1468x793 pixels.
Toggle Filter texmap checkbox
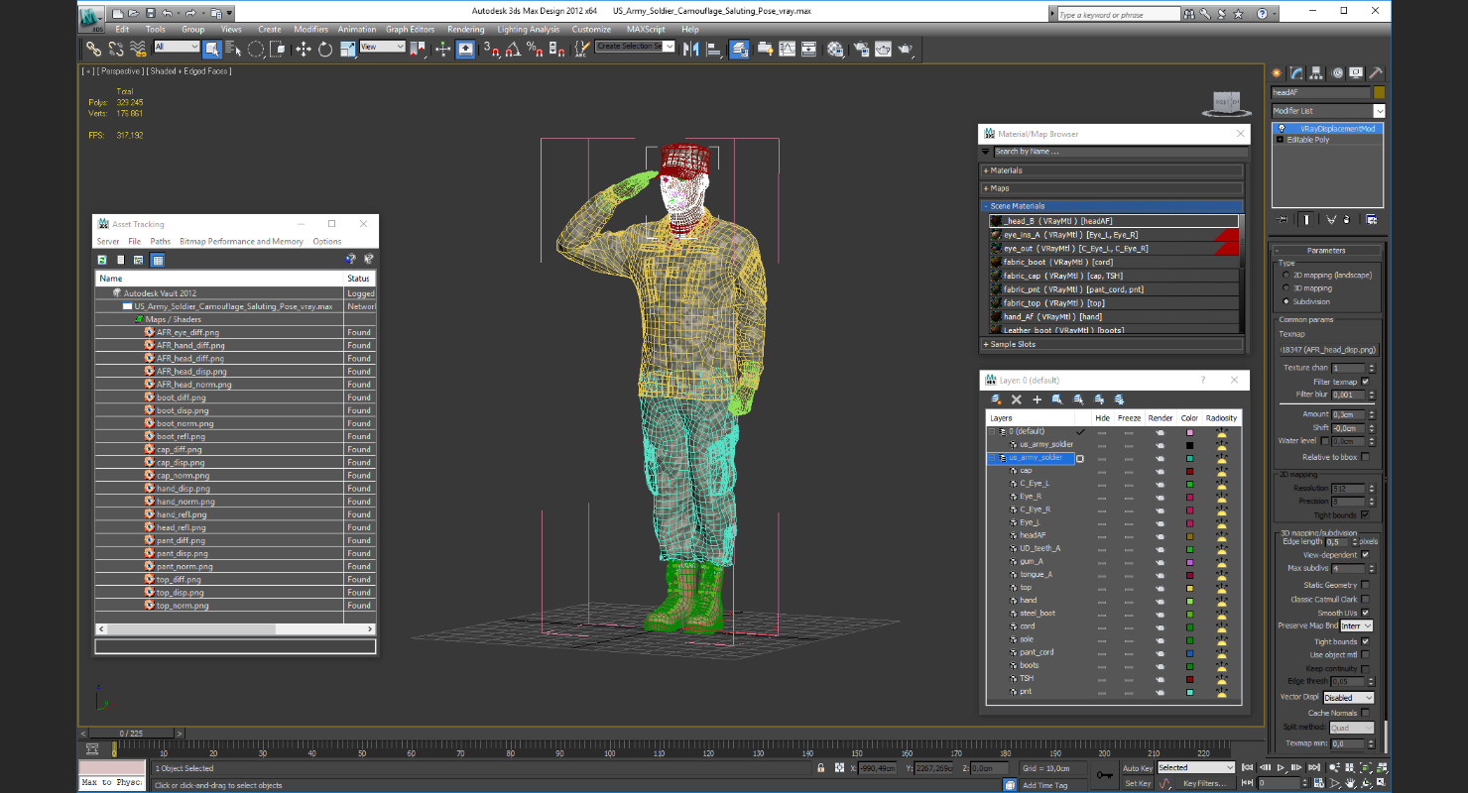1366,382
